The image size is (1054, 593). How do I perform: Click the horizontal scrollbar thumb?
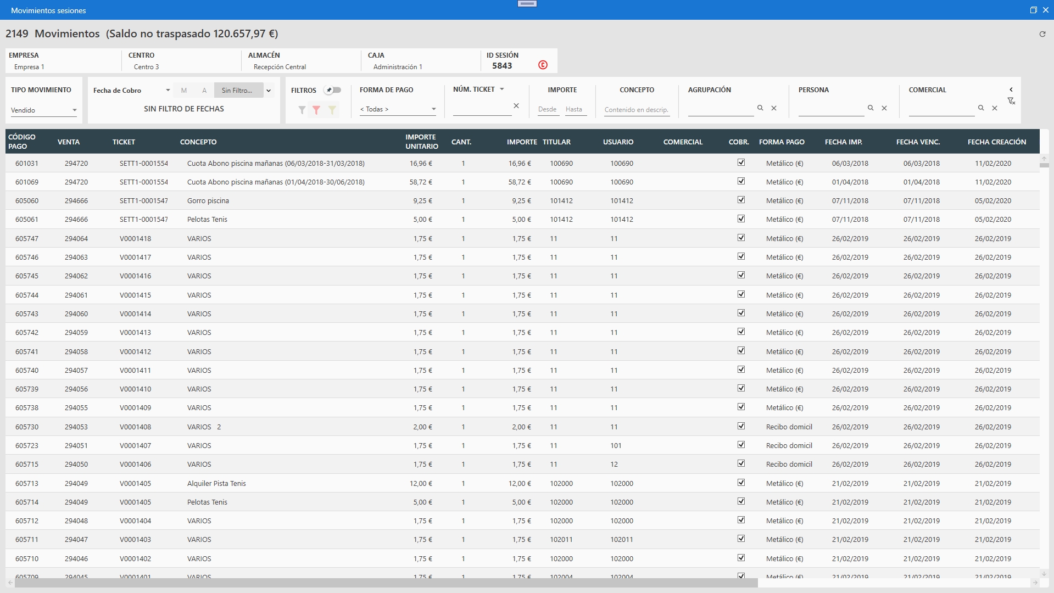pos(386,583)
